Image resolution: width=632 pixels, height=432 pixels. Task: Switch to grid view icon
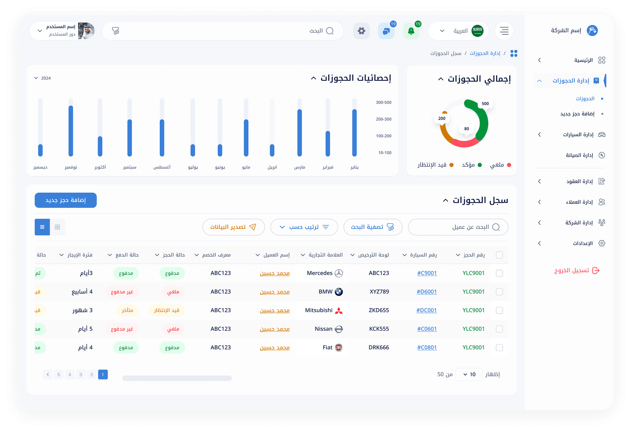click(58, 227)
